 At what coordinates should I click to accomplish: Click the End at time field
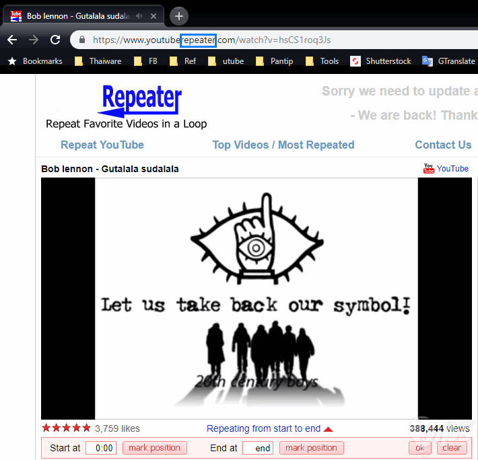(258, 448)
